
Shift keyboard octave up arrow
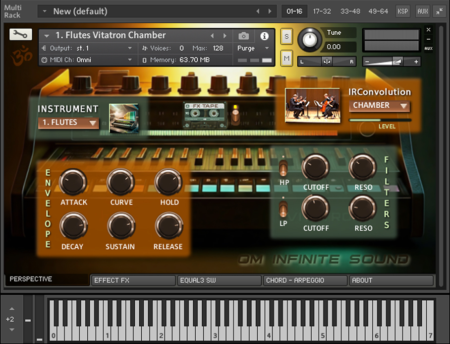point(12,309)
